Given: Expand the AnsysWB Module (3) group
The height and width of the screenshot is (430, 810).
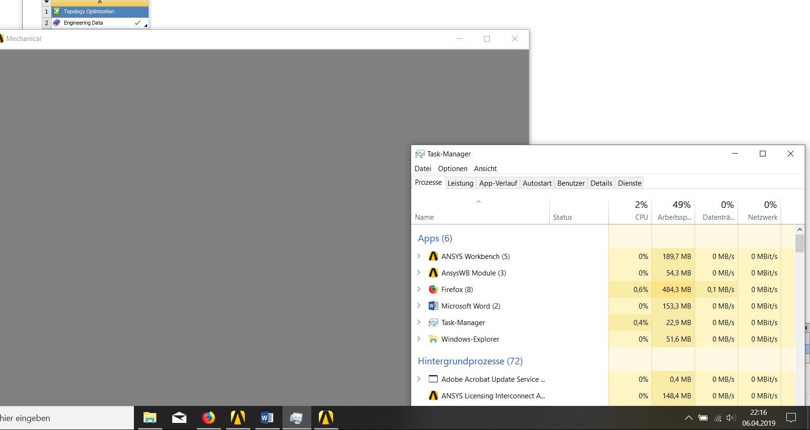Looking at the screenshot, I should point(419,273).
